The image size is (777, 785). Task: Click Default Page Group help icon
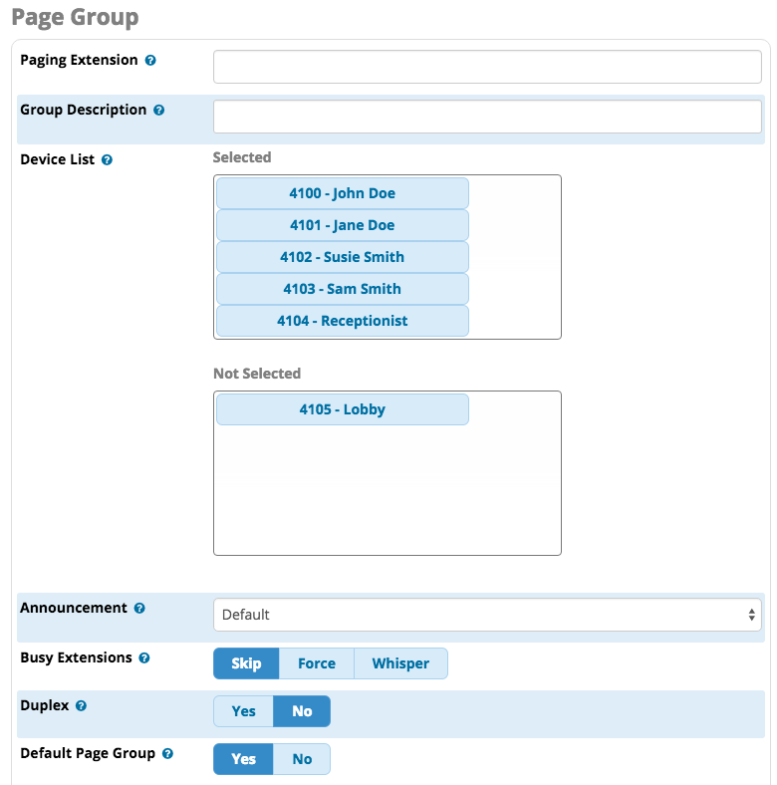(167, 753)
